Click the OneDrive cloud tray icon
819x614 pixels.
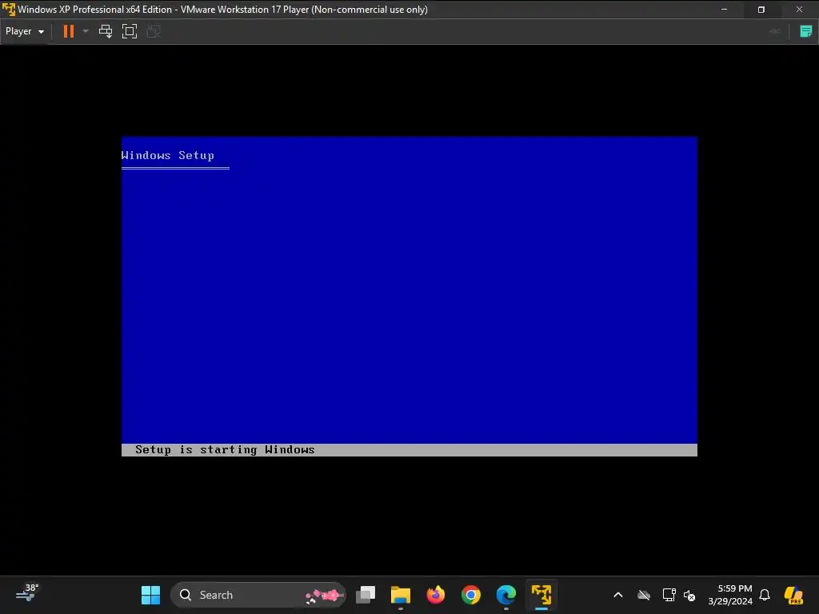(x=644, y=595)
